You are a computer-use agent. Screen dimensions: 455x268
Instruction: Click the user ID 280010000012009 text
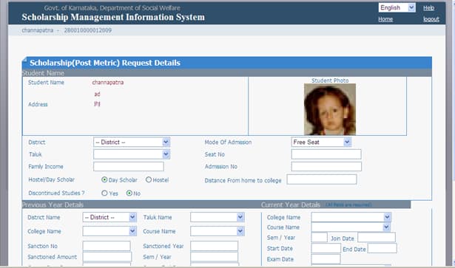click(87, 30)
